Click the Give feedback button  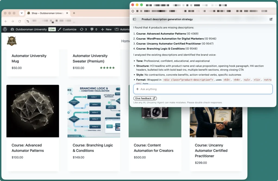(145, 98)
